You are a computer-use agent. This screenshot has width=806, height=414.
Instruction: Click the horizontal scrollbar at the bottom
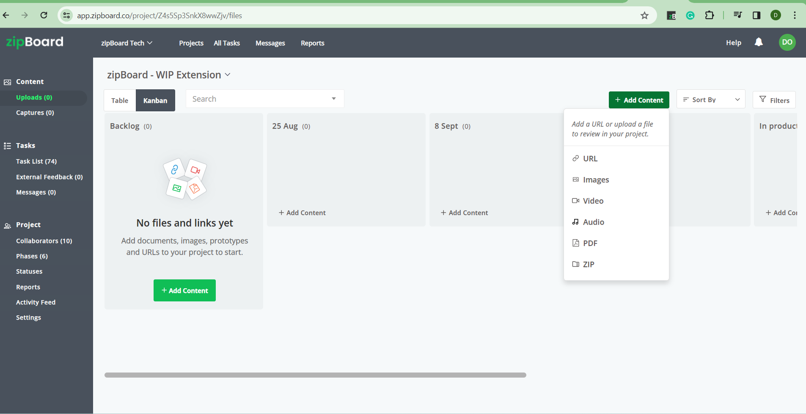(x=315, y=375)
